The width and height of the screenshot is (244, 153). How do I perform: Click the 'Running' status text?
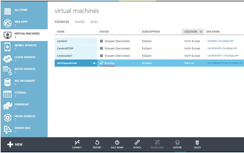click(109, 63)
